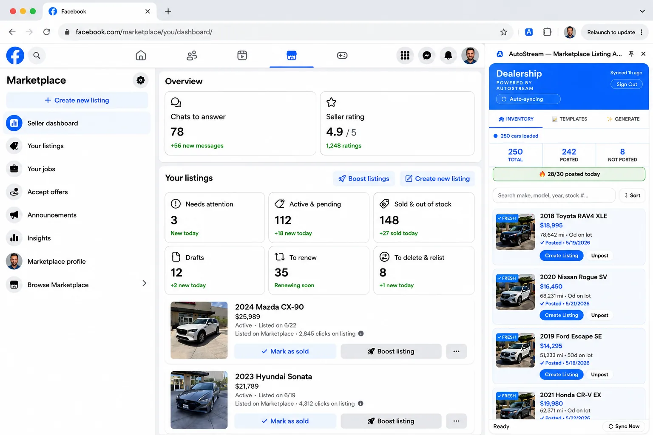Pin the AutoStream side panel
The height and width of the screenshot is (435, 653).
pyautogui.click(x=631, y=54)
